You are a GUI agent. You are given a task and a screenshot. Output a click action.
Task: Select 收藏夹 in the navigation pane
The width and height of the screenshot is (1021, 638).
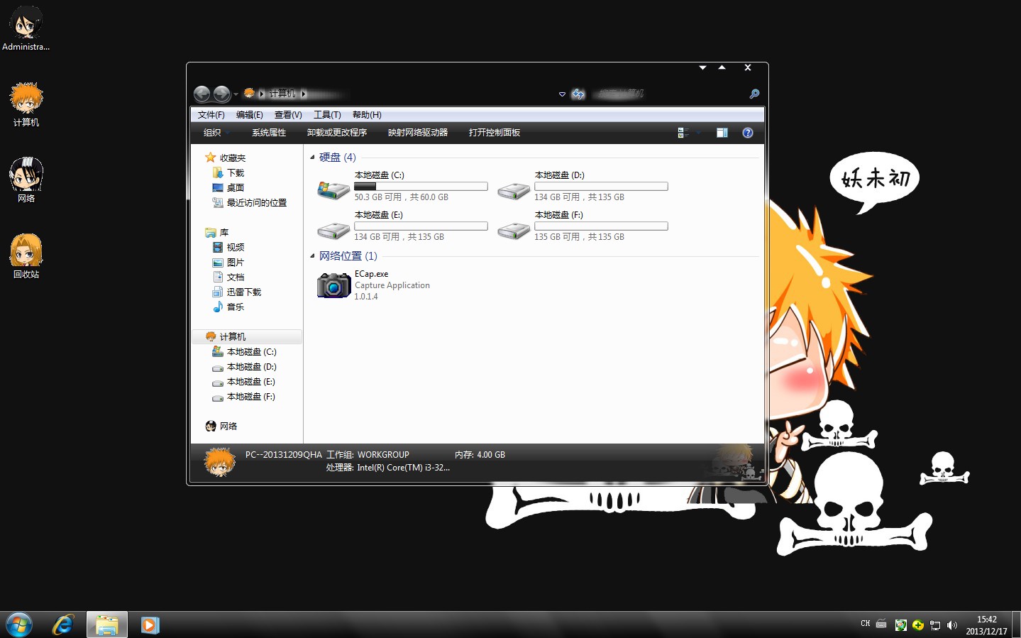233,158
